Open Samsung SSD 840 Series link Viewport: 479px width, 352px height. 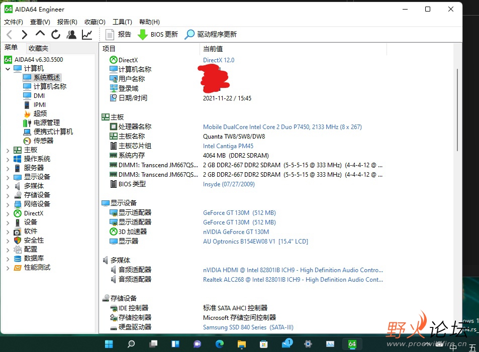tap(248, 327)
